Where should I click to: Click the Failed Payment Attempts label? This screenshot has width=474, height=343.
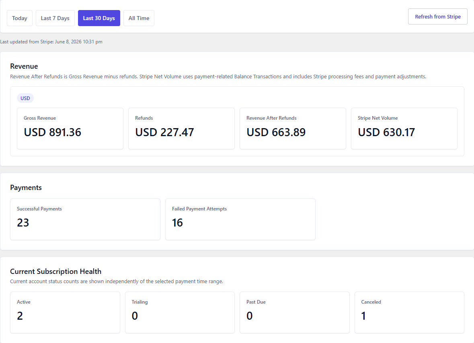pos(199,209)
